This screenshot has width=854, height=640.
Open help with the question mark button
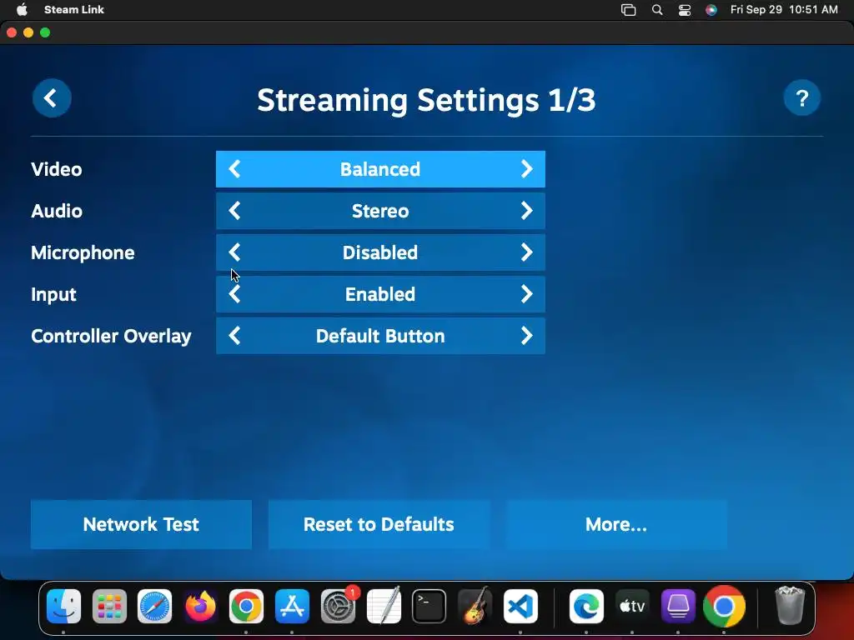pyautogui.click(x=801, y=98)
